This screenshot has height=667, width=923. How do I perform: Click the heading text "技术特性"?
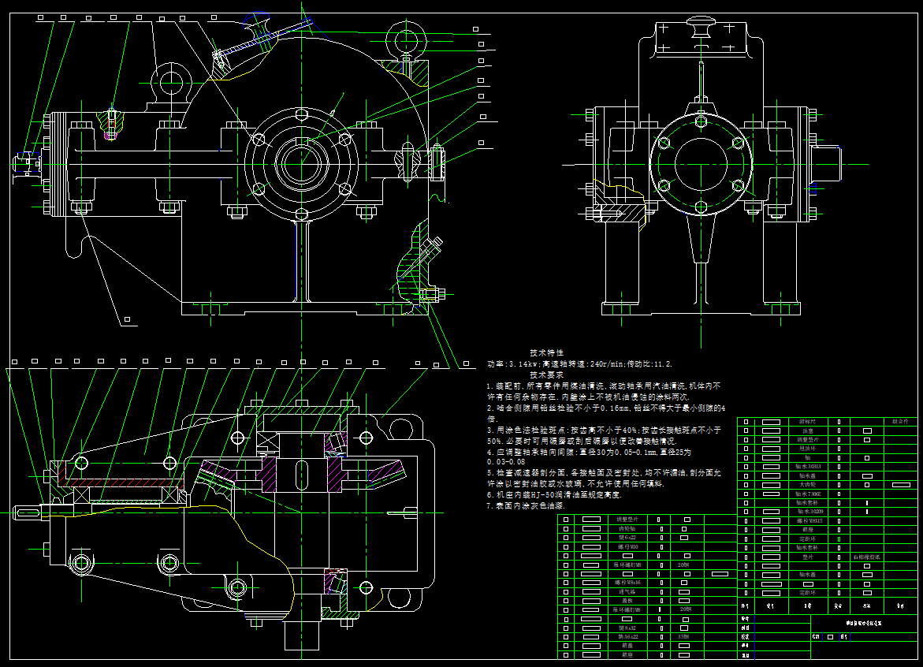[547, 352]
